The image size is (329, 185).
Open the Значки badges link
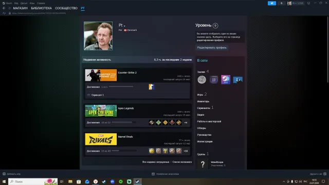tap(203, 72)
